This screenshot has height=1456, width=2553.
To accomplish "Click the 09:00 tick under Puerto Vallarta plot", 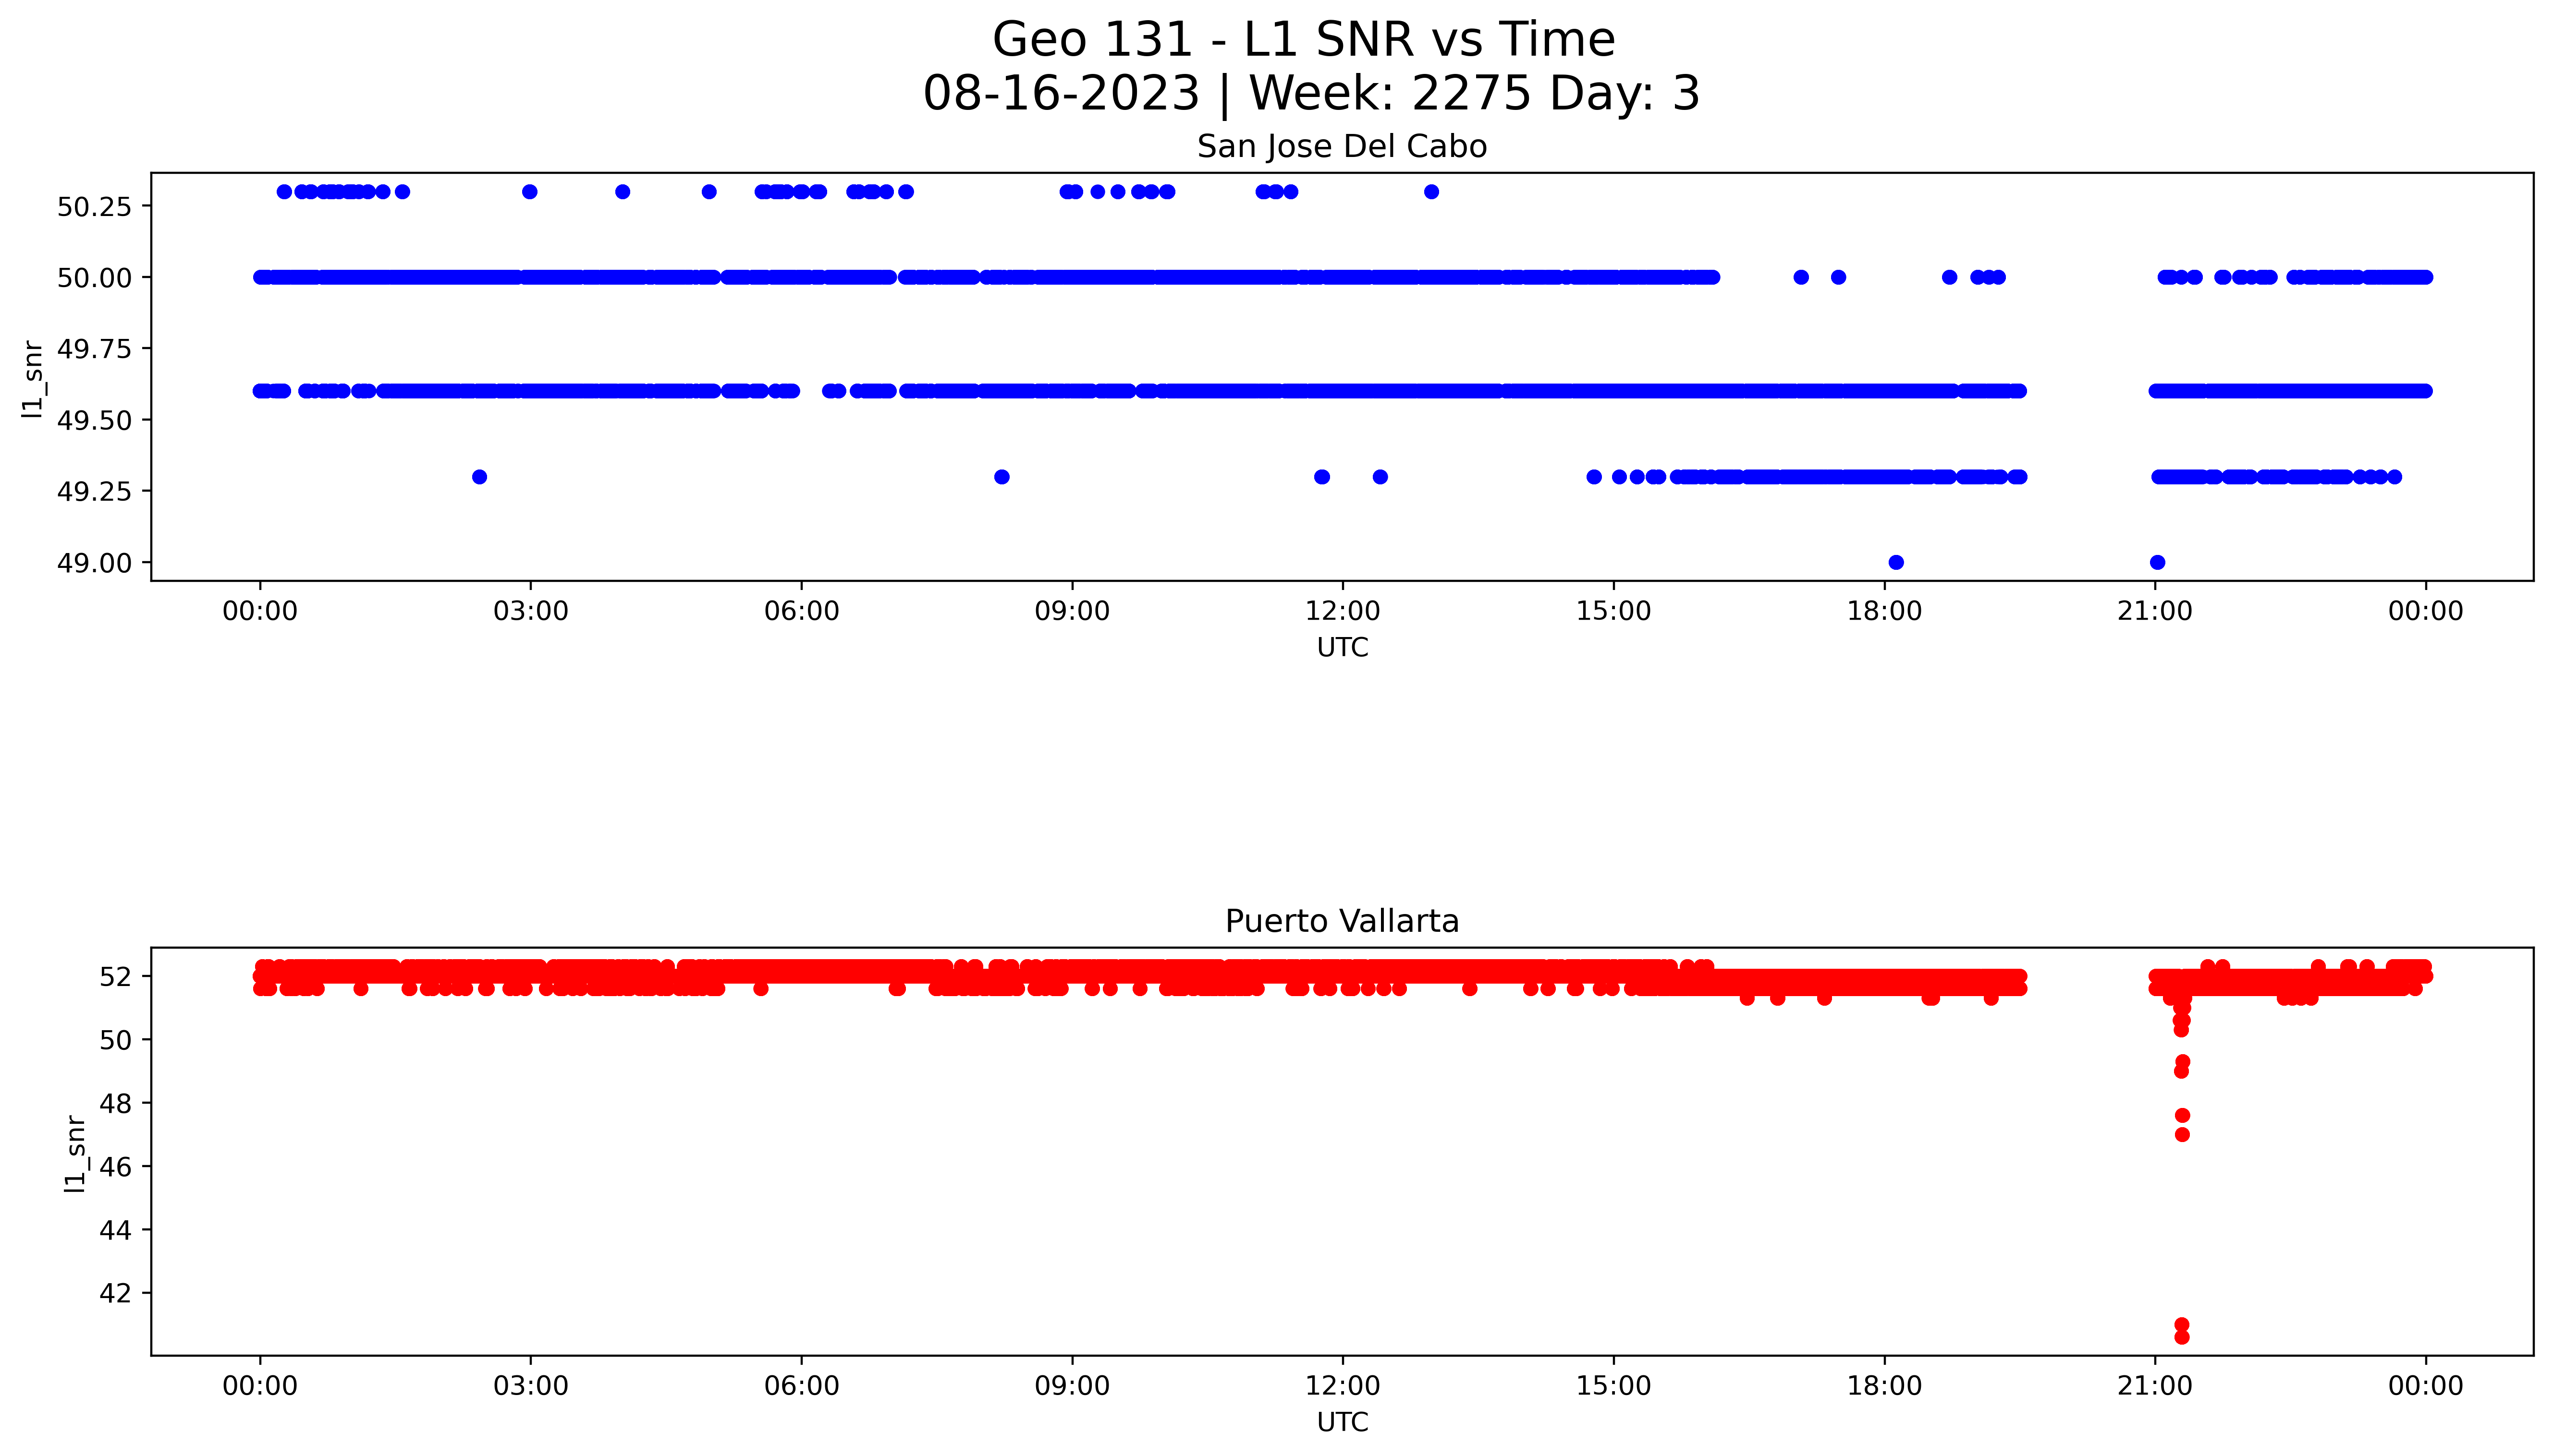I will click(x=1073, y=1386).
